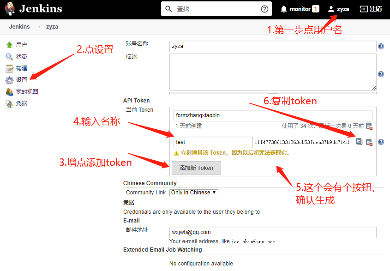Click the monitor badge showing 1

[315, 9]
